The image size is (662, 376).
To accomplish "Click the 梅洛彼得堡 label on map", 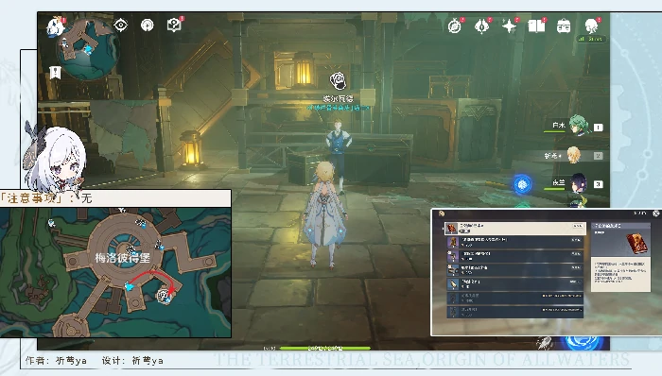I will 122,258.
